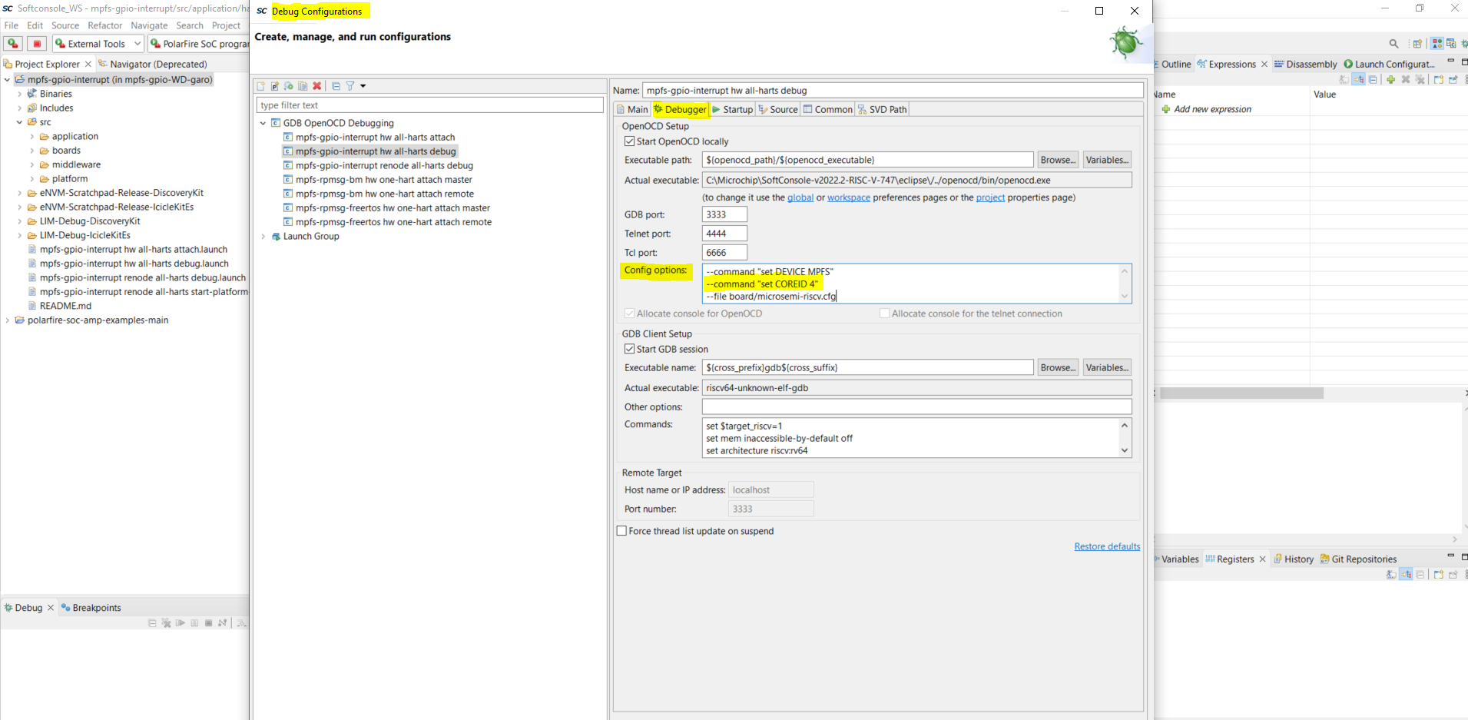Collapse all launch configurations in the tree
Viewport: 1468px width, 720px height.
click(x=336, y=86)
